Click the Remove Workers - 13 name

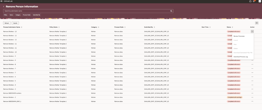(x=10, y=31)
